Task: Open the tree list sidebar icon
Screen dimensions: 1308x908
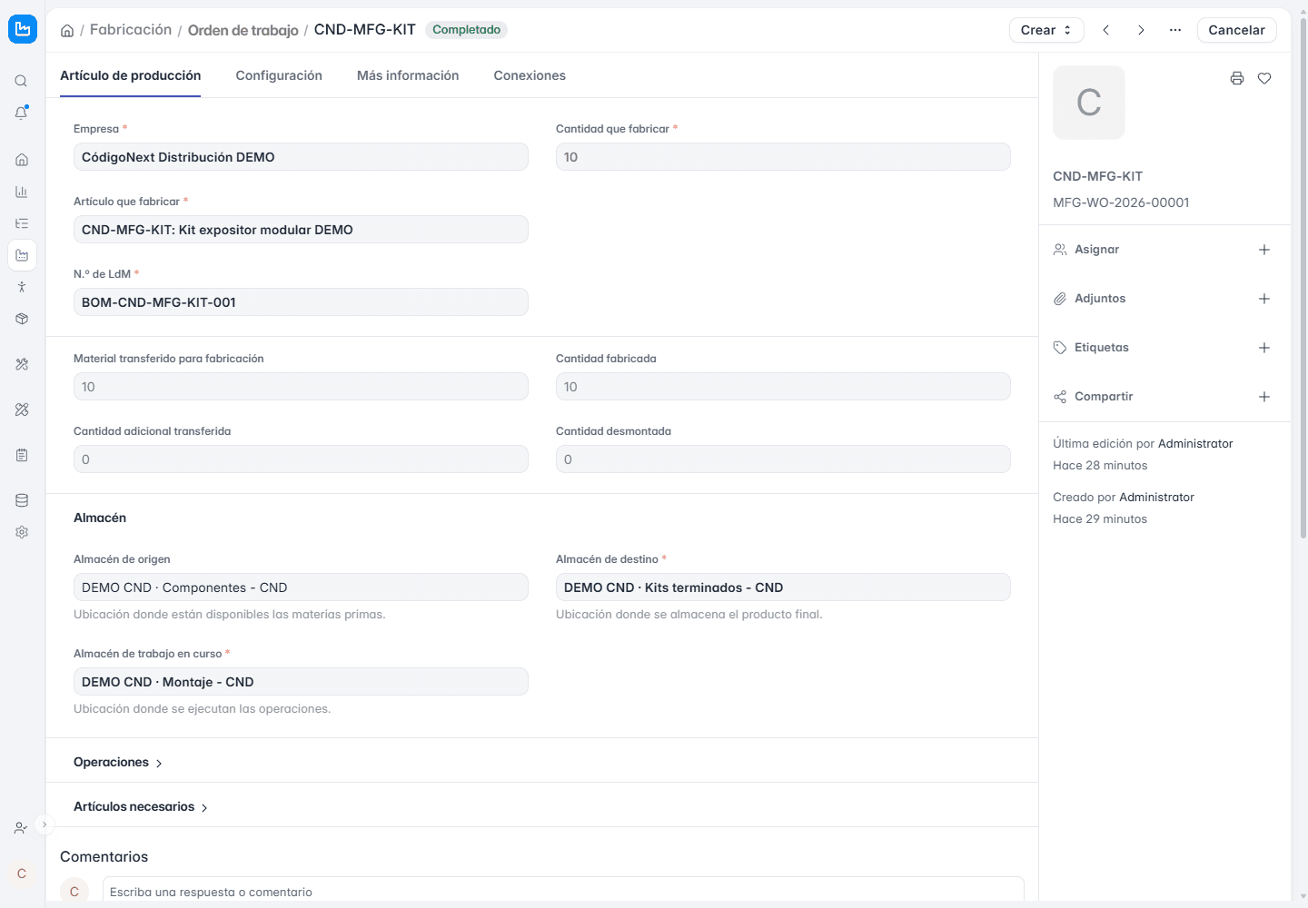Action: click(22, 223)
